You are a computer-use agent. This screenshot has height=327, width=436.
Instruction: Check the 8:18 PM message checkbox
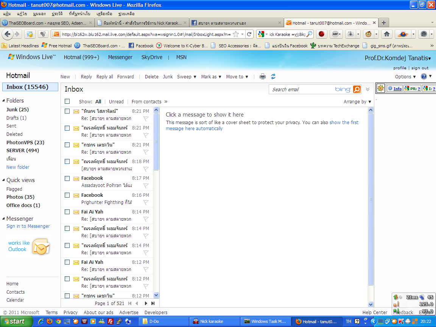click(x=67, y=161)
